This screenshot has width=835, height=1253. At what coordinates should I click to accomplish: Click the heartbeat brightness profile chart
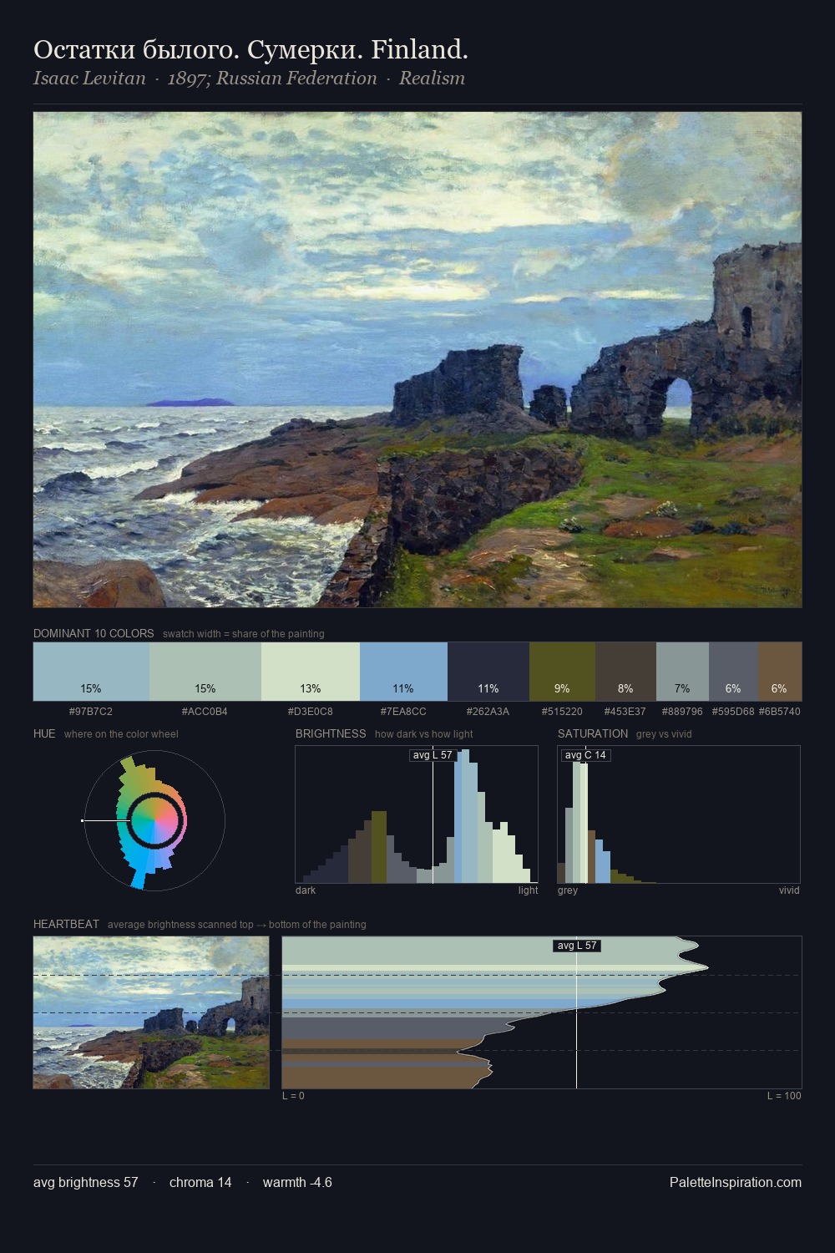point(542,1012)
